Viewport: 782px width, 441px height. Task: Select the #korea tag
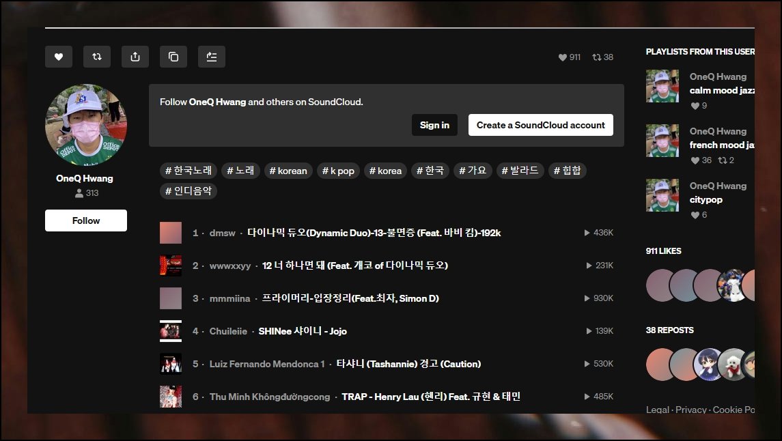coord(385,171)
